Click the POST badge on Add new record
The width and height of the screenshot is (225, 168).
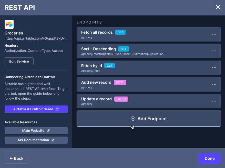120,82
